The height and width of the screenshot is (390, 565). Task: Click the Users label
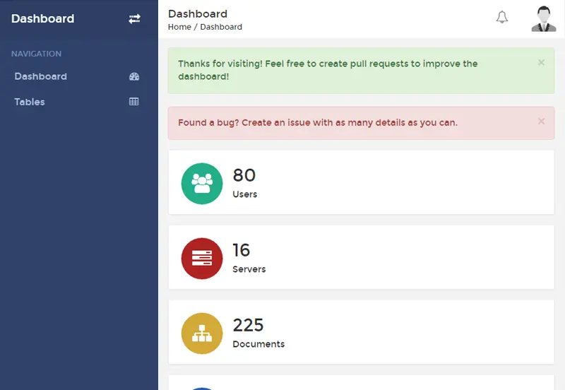click(244, 194)
